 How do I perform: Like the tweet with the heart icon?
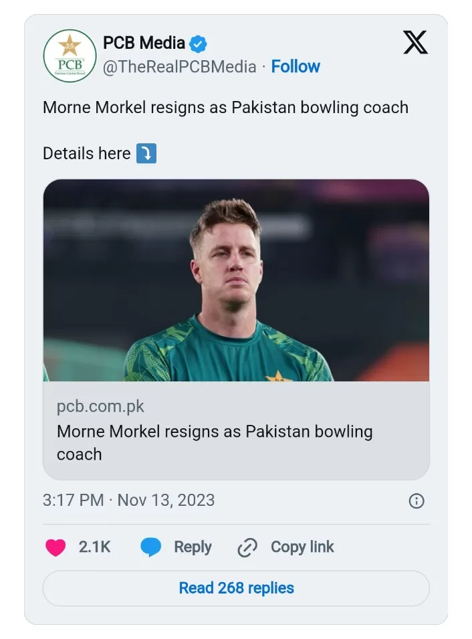pos(56,547)
